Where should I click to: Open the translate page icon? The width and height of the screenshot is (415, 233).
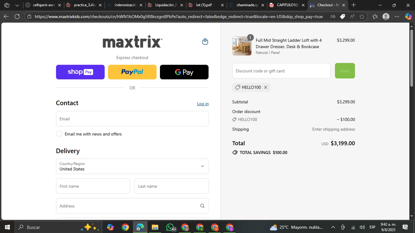click(333, 17)
